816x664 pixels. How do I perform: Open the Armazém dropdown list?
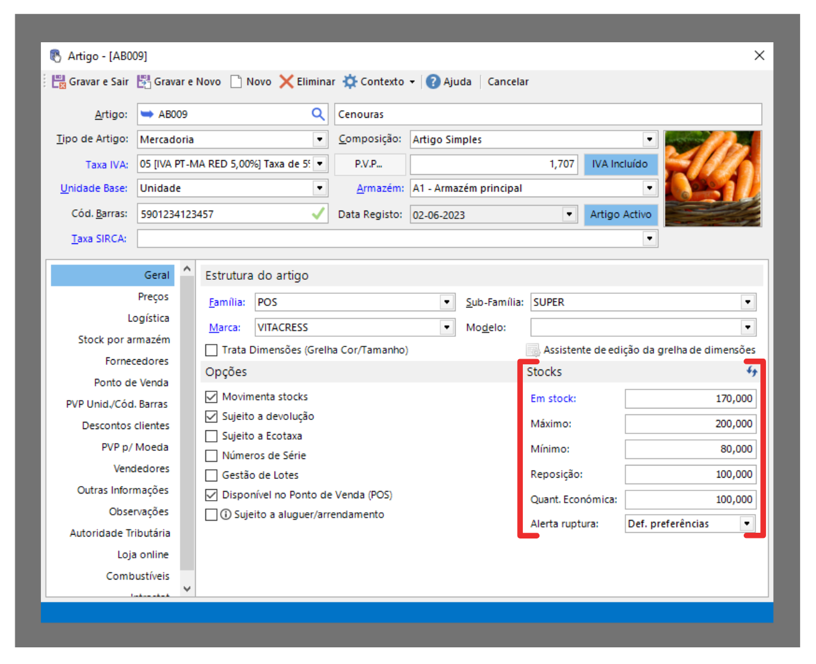click(650, 188)
